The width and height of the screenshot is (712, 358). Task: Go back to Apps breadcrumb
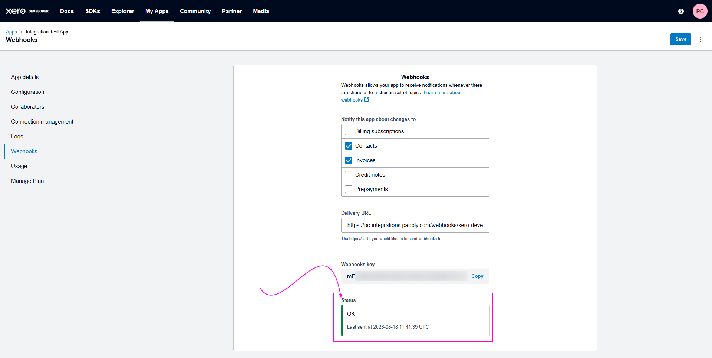click(x=11, y=32)
